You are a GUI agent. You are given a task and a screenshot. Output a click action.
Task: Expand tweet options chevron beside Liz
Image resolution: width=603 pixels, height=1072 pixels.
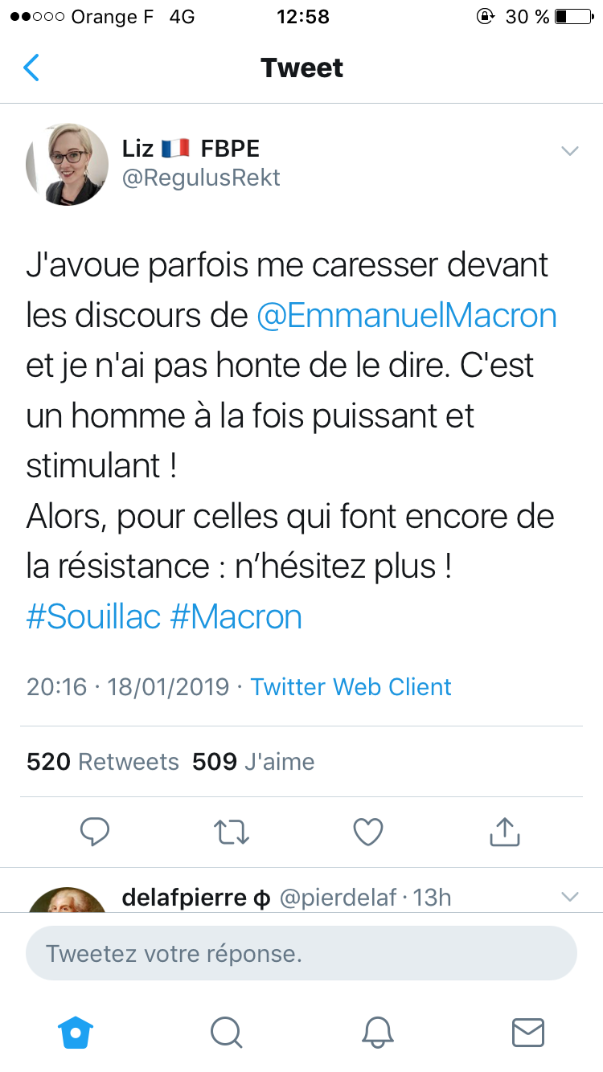(570, 151)
